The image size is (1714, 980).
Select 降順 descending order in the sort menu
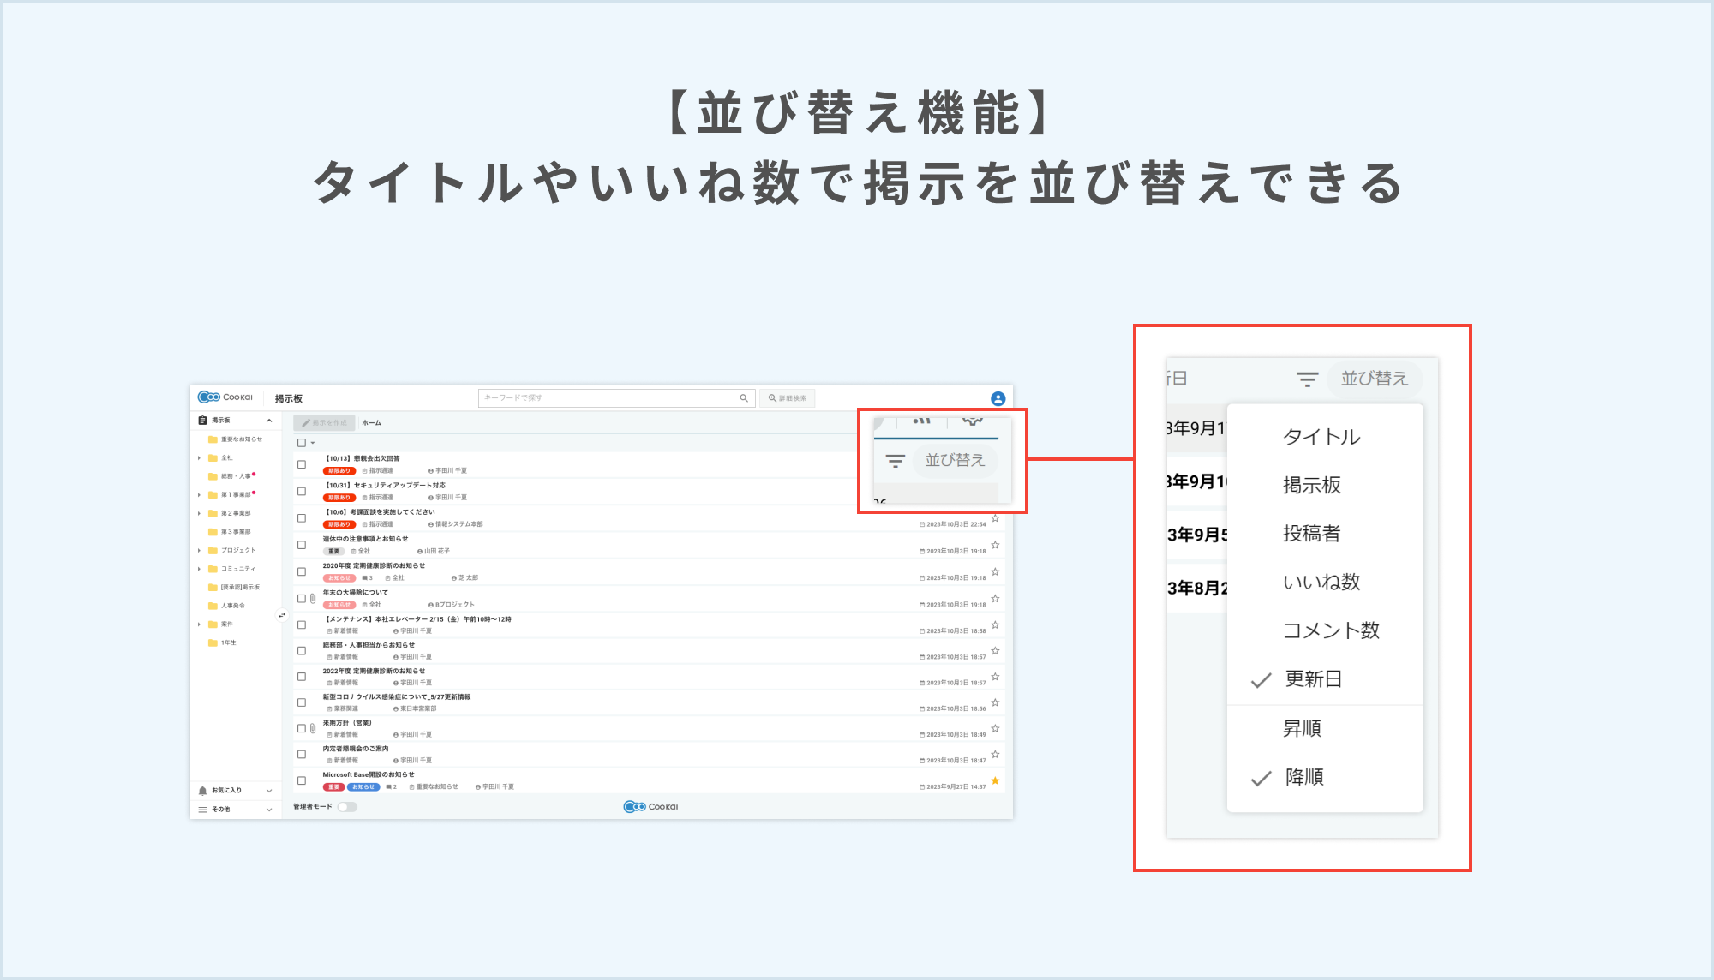[x=1325, y=777]
